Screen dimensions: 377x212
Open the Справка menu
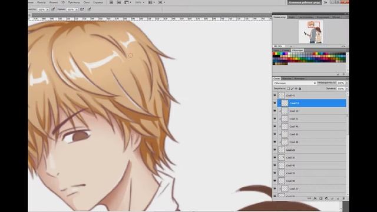pyautogui.click(x=98, y=2)
